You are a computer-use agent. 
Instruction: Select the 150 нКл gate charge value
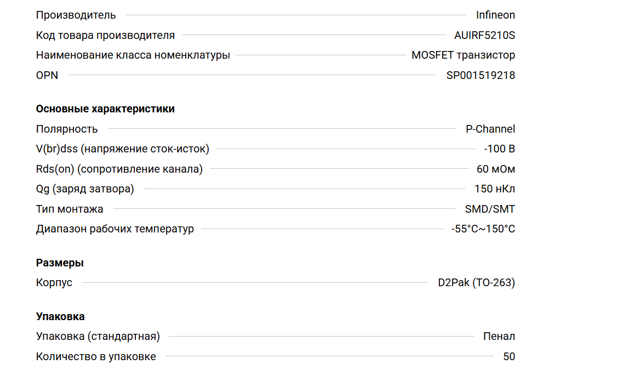pyautogui.click(x=494, y=189)
